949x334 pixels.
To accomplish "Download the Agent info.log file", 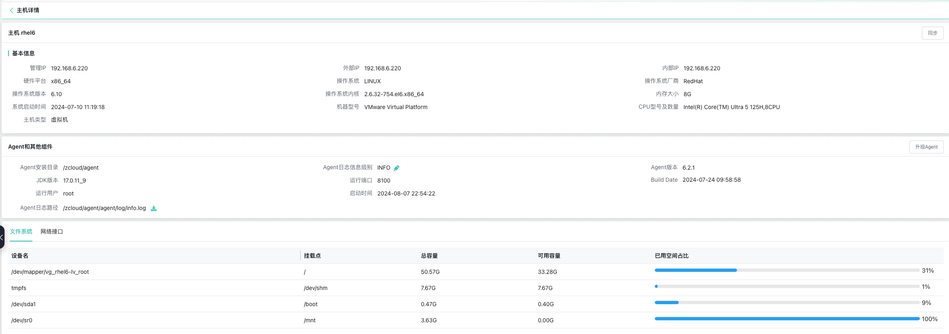I will coord(154,208).
